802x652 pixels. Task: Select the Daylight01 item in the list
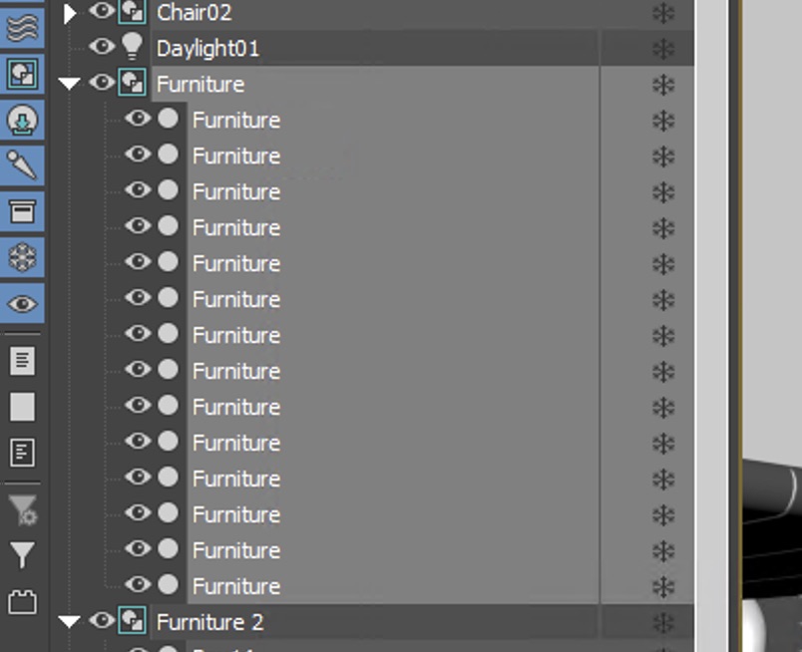pyautogui.click(x=207, y=49)
